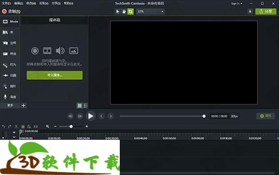This screenshot has height=175, width=279.
Task: Expand the Sign In dropdown
Action: (237, 3)
